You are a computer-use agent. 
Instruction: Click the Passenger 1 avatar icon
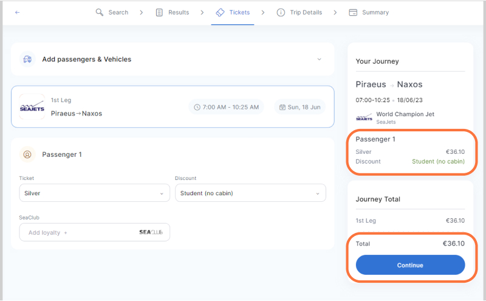[27, 154]
